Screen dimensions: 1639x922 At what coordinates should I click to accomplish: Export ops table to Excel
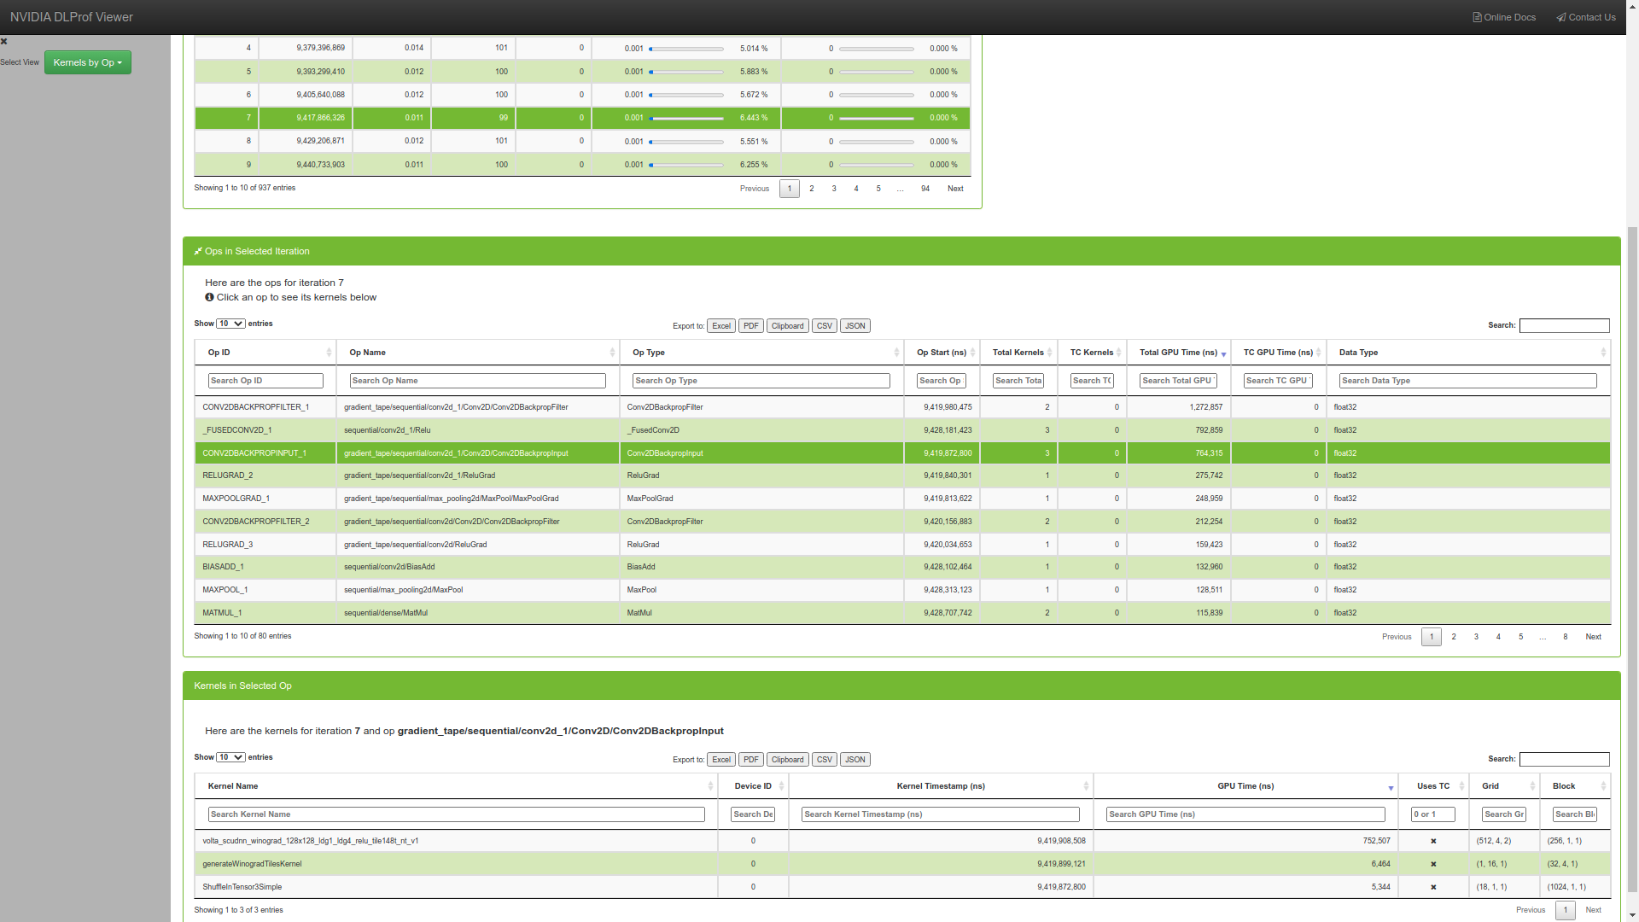[x=720, y=326]
